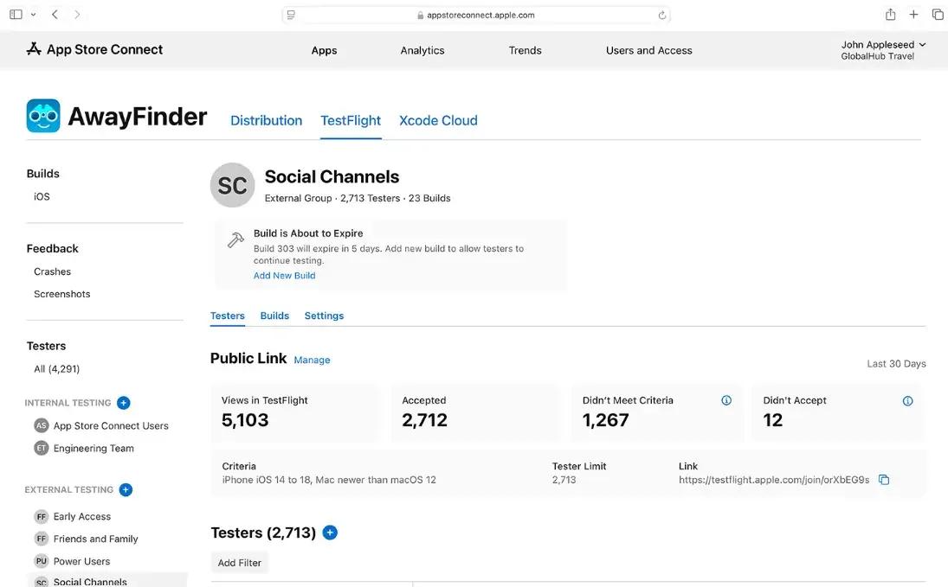
Task: Click the Safari sidebar toggle icon
Action: point(16,15)
